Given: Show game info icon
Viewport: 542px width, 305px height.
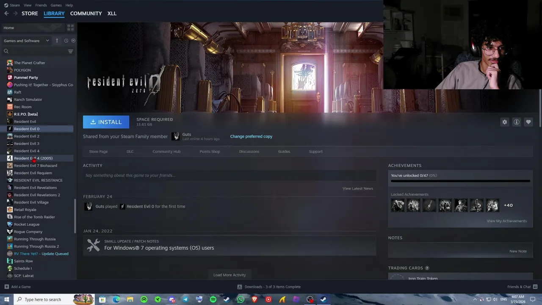Looking at the screenshot, I should tap(517, 122).
